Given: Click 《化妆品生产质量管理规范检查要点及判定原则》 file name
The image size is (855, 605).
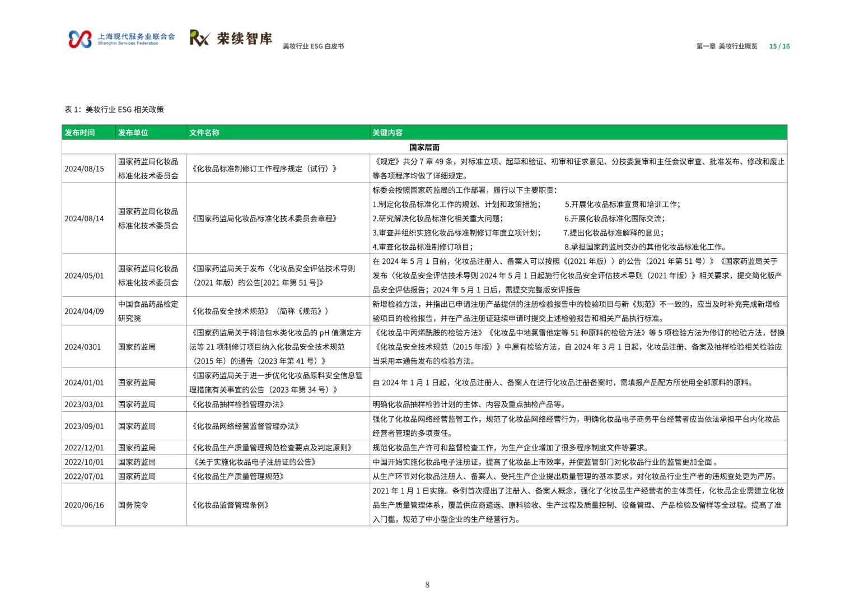Looking at the screenshot, I should coord(272,448).
